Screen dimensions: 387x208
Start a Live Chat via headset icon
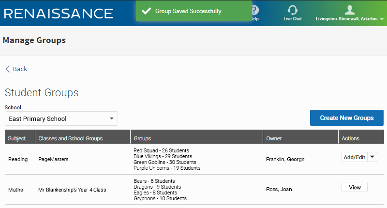[293, 10]
